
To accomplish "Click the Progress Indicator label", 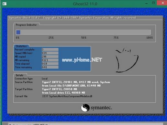I will pyautogui.click(x=26, y=25).
